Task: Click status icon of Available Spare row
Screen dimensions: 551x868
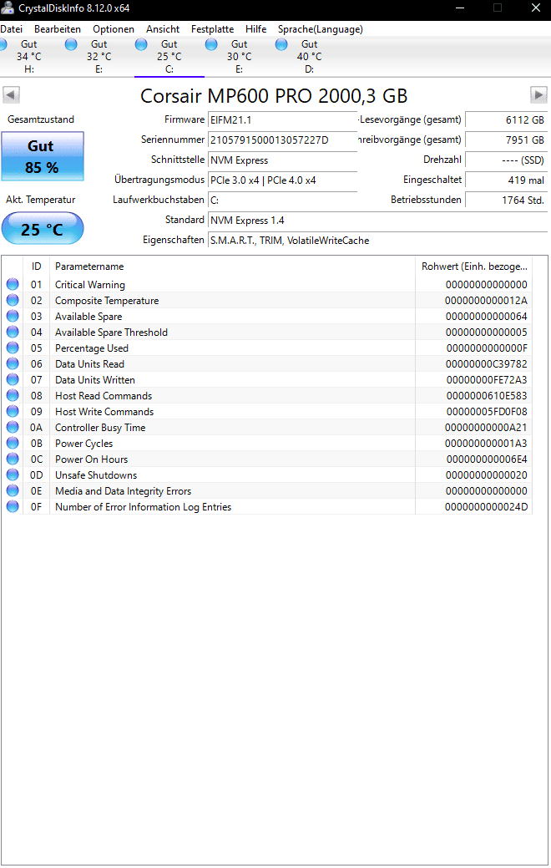Action: click(x=13, y=316)
